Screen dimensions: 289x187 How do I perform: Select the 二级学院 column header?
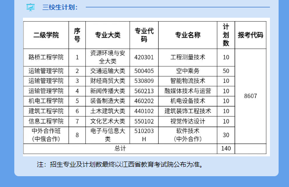coord(46,35)
